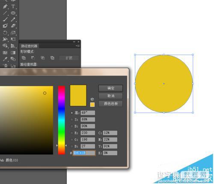This screenshot has height=184, width=214.
Task: Pick the Paintbrush tool
Action: [5, 19]
